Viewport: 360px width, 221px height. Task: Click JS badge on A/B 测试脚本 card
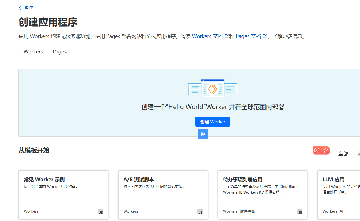[x=200, y=212]
